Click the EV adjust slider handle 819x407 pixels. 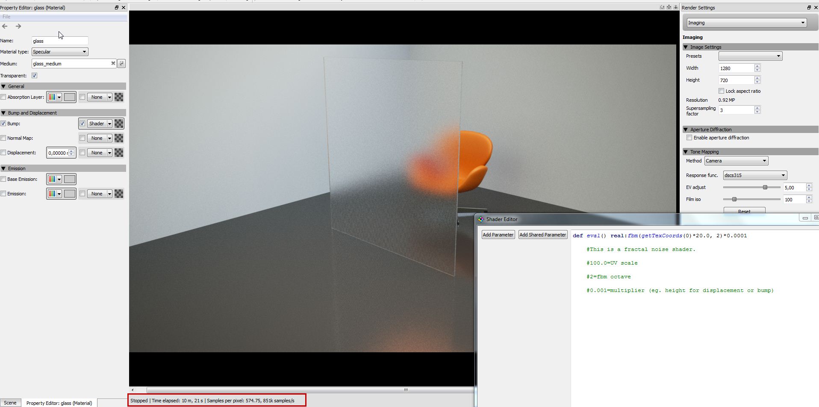765,187
